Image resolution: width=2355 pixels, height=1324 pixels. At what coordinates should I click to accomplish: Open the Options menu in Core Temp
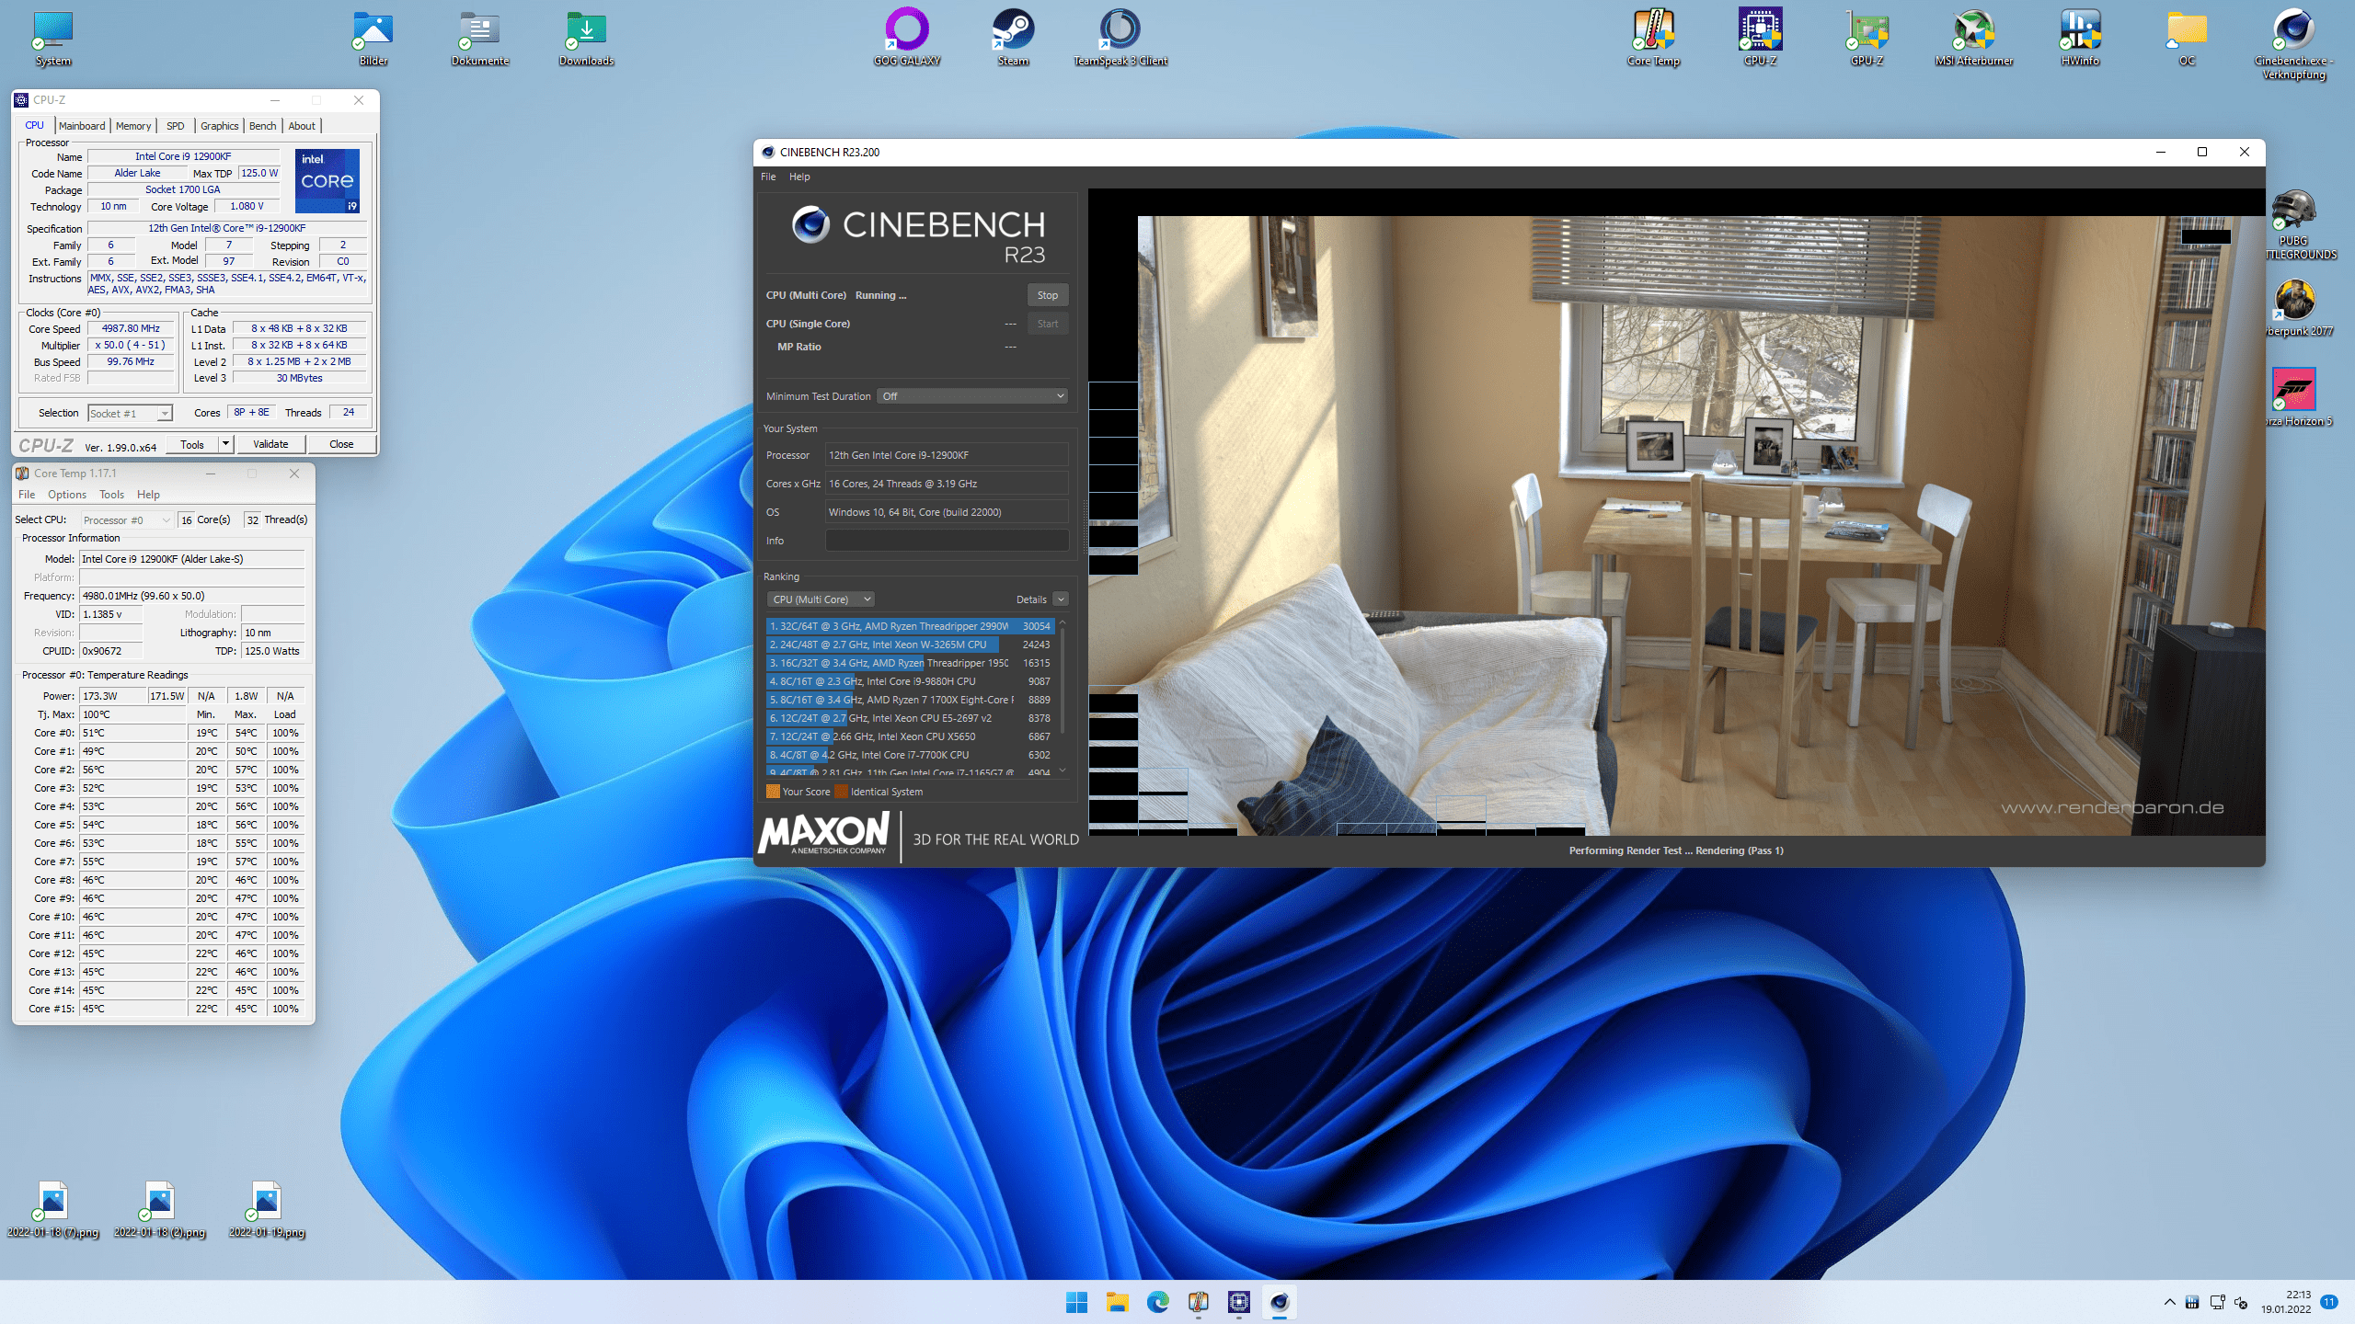(66, 495)
